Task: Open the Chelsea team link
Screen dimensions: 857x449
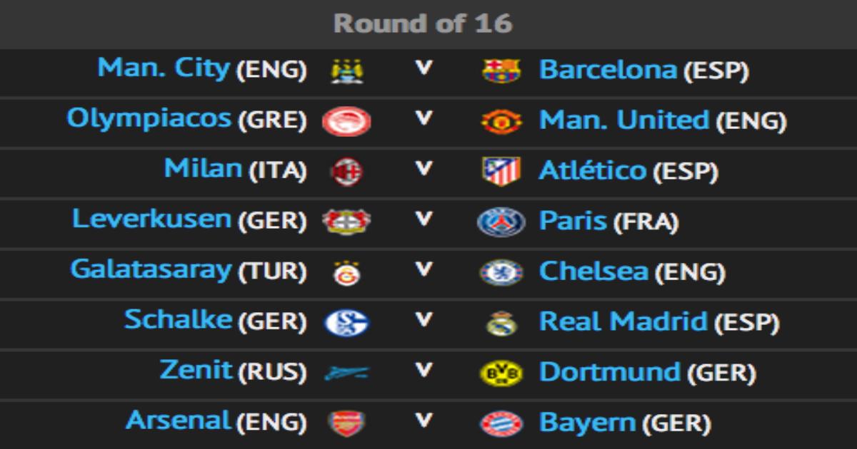Action: coord(593,271)
